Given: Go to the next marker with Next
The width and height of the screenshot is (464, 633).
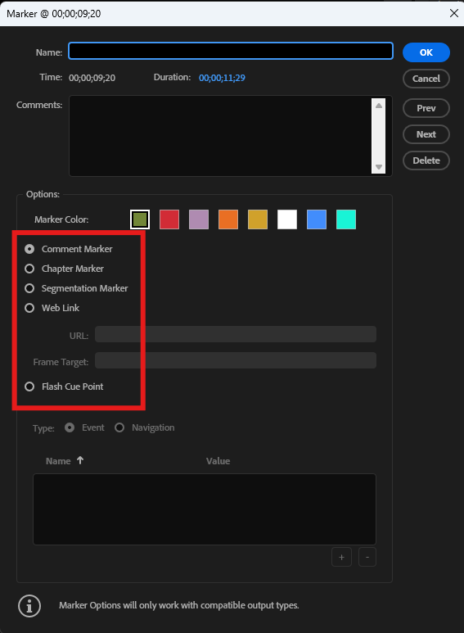Looking at the screenshot, I should pyautogui.click(x=426, y=134).
